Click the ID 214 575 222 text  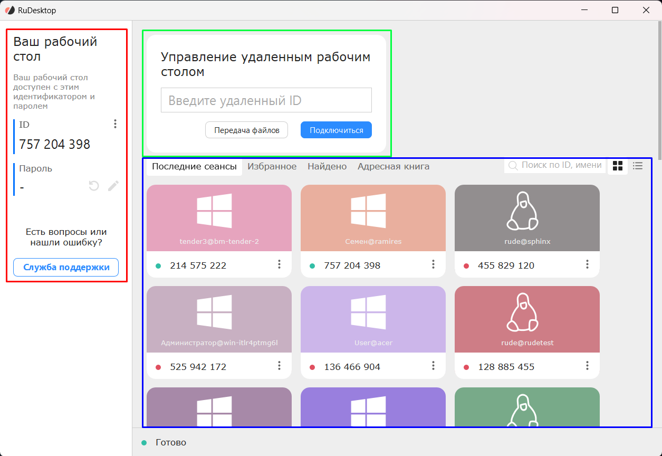pos(198,265)
